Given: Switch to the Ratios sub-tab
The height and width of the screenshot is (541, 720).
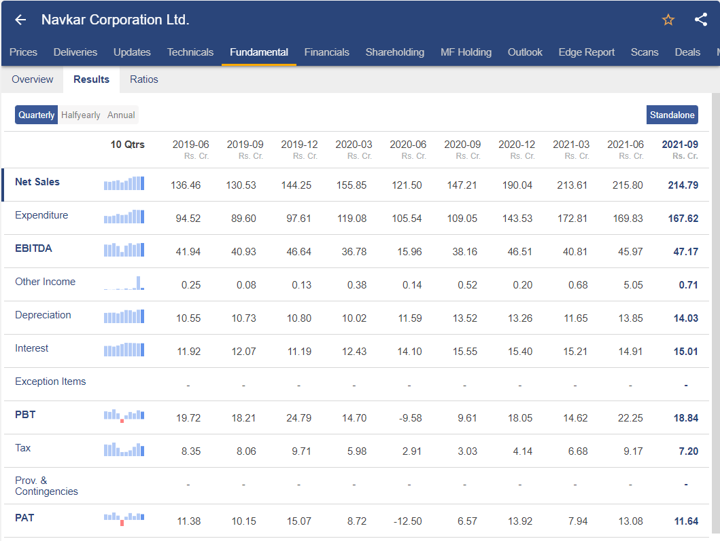Looking at the screenshot, I should [143, 79].
